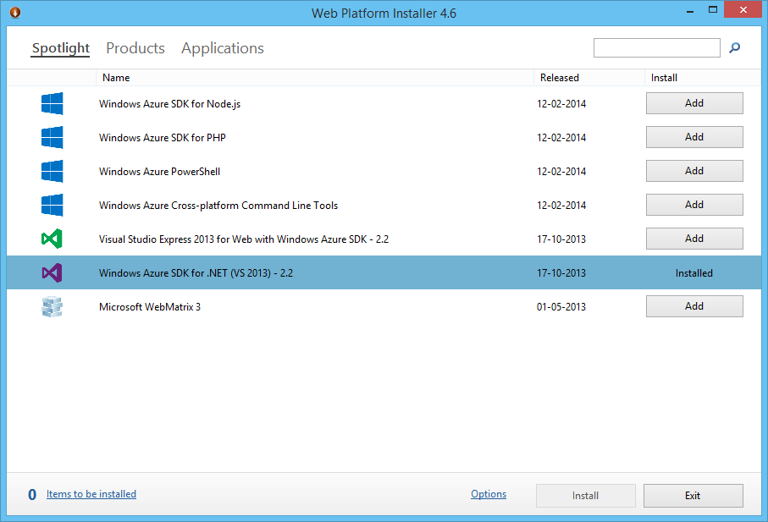The height and width of the screenshot is (522, 768).
Task: Select Windows Azure SDK for Node.js name
Action: coord(169,104)
